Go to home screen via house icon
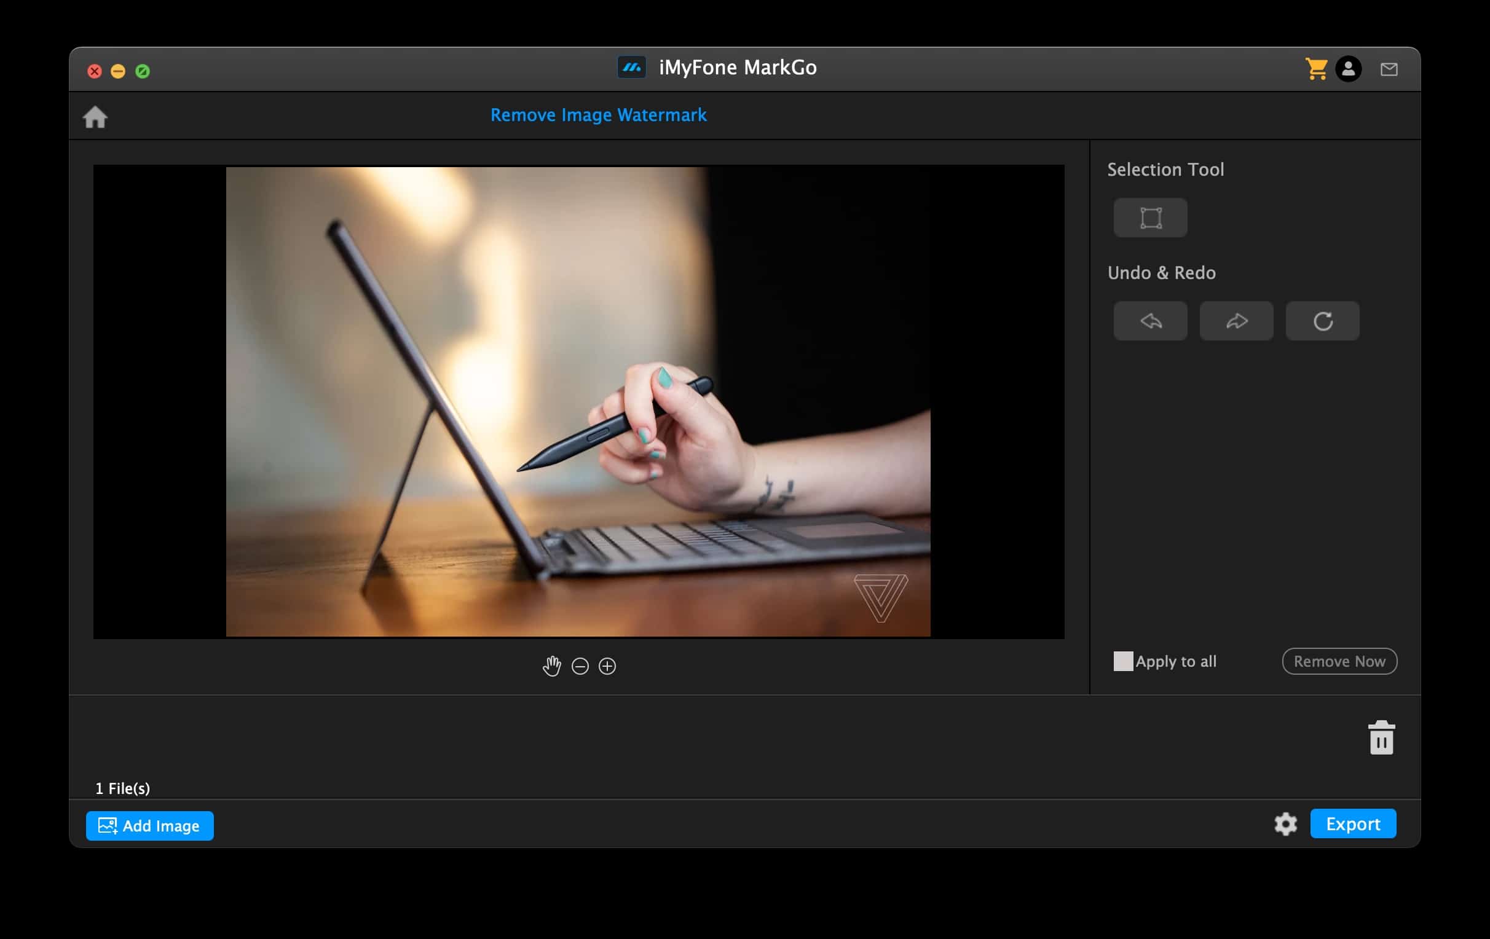 pos(95,117)
